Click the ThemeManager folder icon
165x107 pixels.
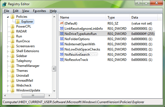click(13, 66)
